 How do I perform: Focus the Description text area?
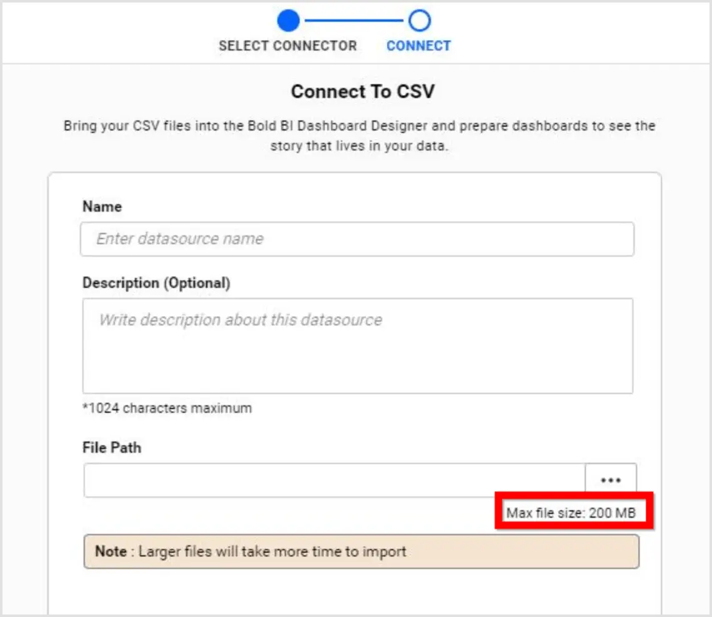pyautogui.click(x=357, y=345)
